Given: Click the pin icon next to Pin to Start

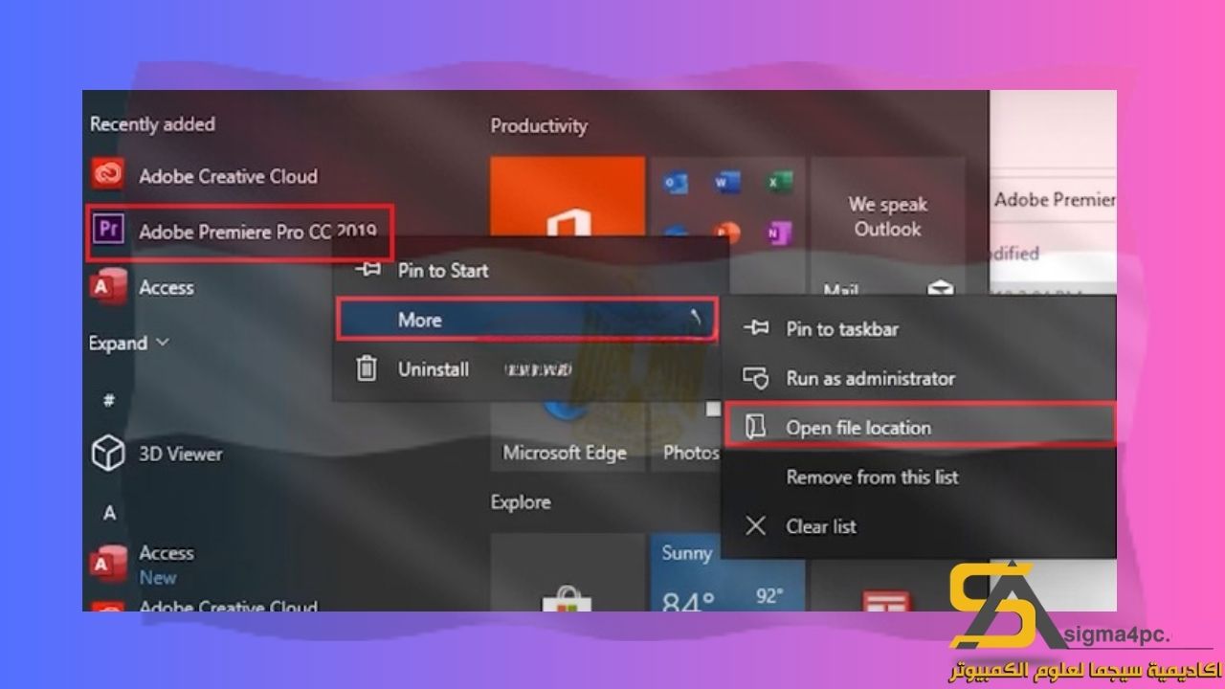Looking at the screenshot, I should pos(367,270).
